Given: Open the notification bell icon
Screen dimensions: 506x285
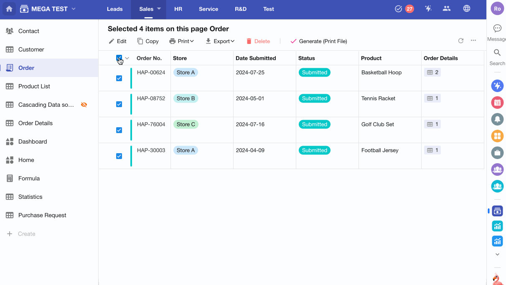Looking at the screenshot, I should 497,119.
